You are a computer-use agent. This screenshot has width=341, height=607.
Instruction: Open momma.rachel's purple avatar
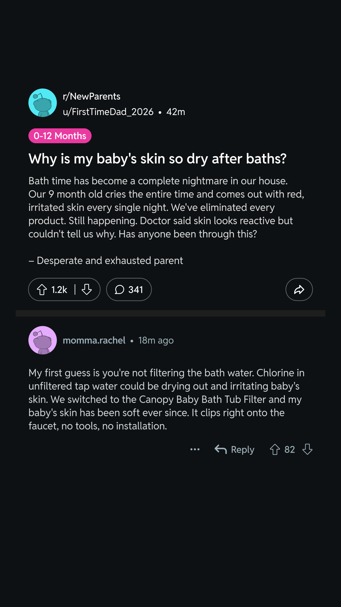pos(43,340)
